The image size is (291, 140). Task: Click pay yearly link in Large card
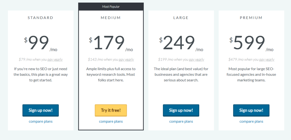pyautogui.click(x=197, y=60)
